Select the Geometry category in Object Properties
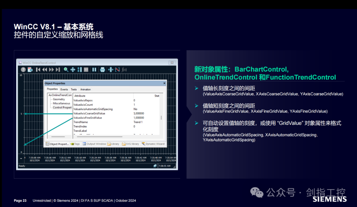The image size is (357, 207). pyautogui.click(x=59, y=99)
